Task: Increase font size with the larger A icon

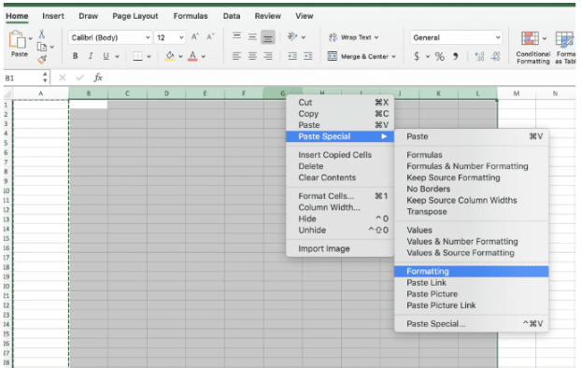Action: 195,37
